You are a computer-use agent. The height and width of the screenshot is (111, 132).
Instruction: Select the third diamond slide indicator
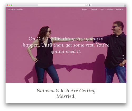coord(123,61)
